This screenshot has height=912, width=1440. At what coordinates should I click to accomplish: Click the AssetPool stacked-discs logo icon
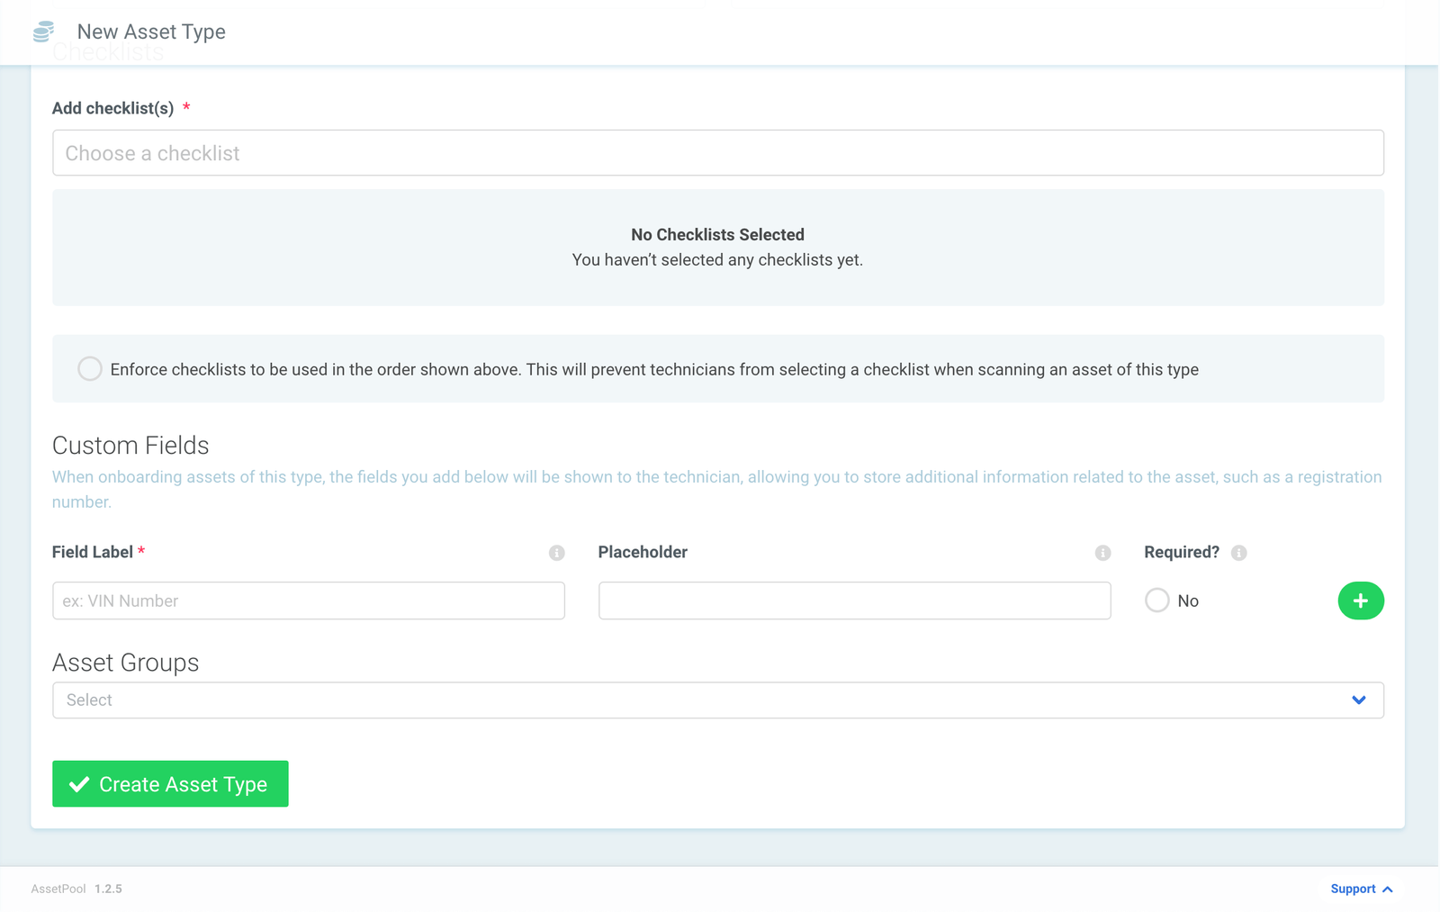43,32
